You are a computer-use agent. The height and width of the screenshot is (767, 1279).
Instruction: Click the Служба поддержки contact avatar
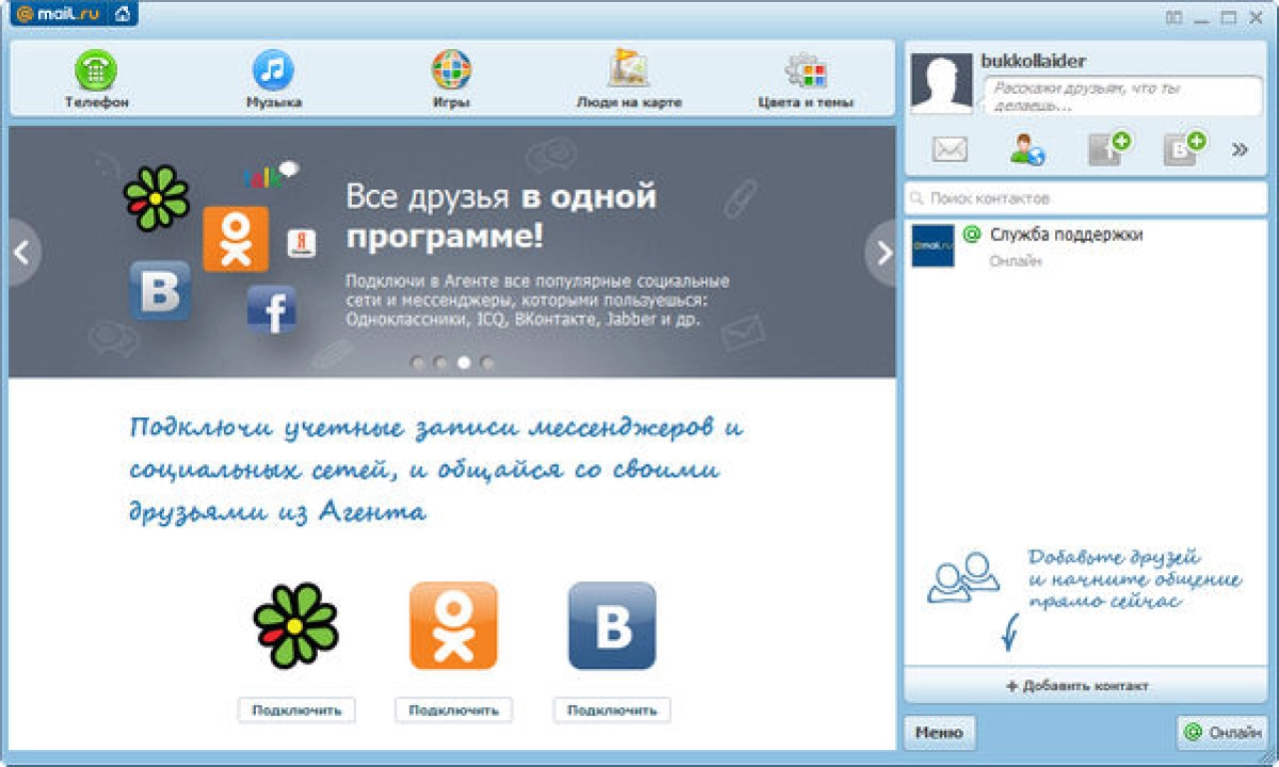932,246
